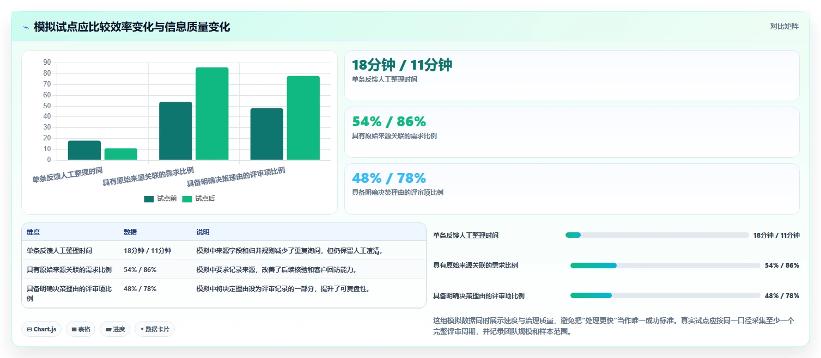Viewport: 821px width, 358px height.
Task: Click the 对比矩阵 label in header
Action: click(x=784, y=26)
